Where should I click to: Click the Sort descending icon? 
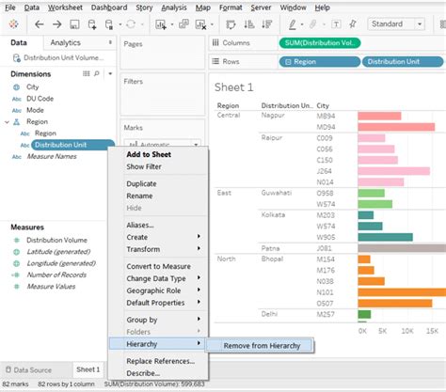pyautogui.click(x=267, y=24)
